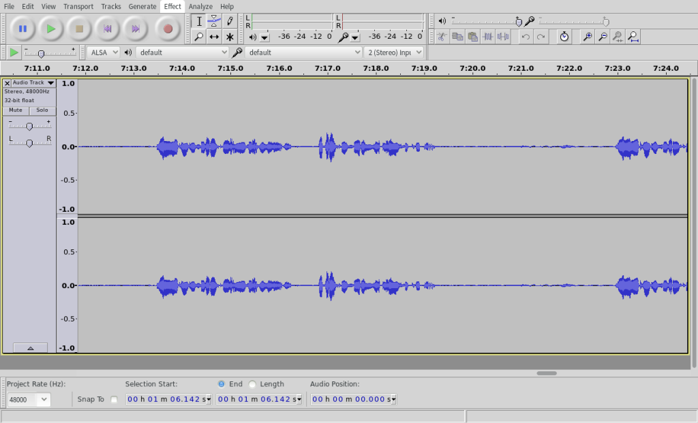Skip to the end of the project

point(136,29)
